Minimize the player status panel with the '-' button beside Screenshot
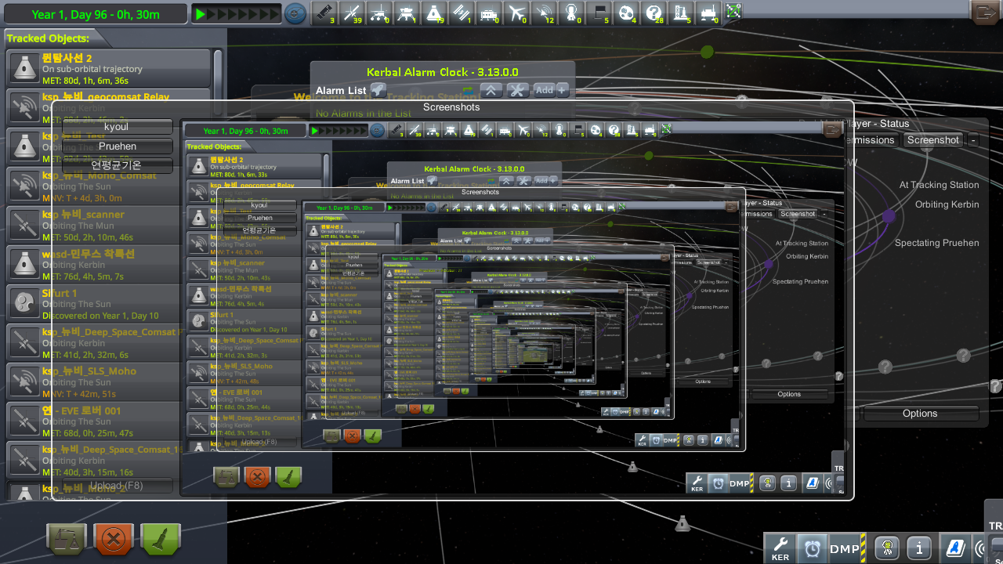 click(972, 140)
